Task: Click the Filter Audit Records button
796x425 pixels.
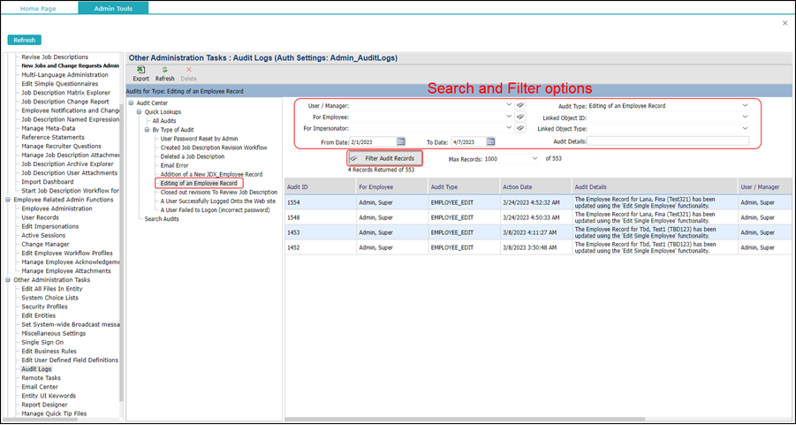Action: pyautogui.click(x=385, y=158)
